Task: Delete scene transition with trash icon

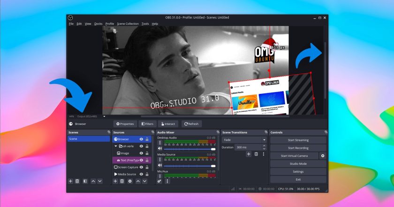Action: pos(256,154)
